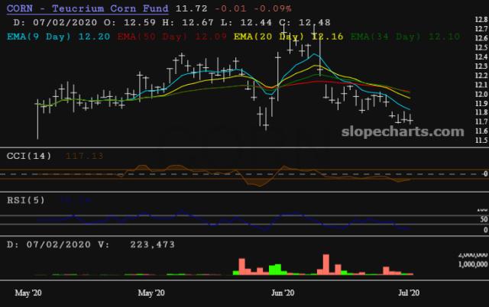Click the Jun '20 date axis label
489x307 pixels.
point(283,292)
